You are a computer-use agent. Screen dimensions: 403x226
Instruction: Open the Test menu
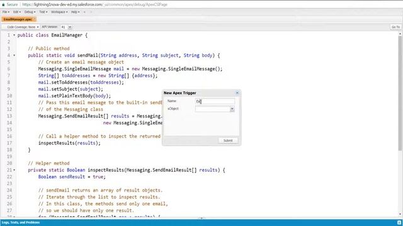43,12
